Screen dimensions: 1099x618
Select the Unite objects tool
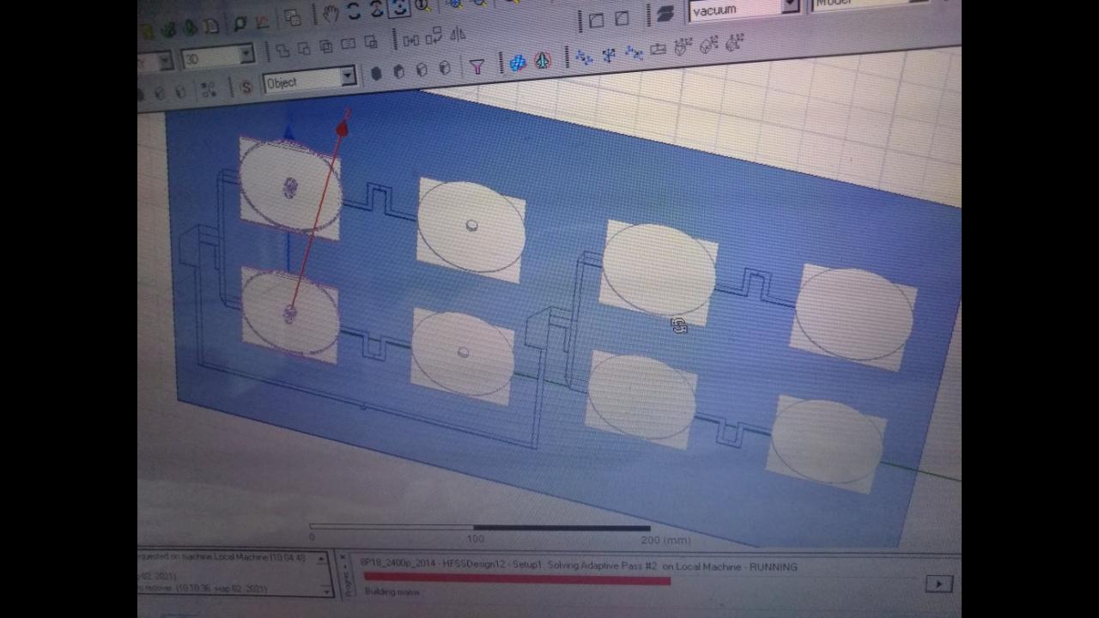282,50
